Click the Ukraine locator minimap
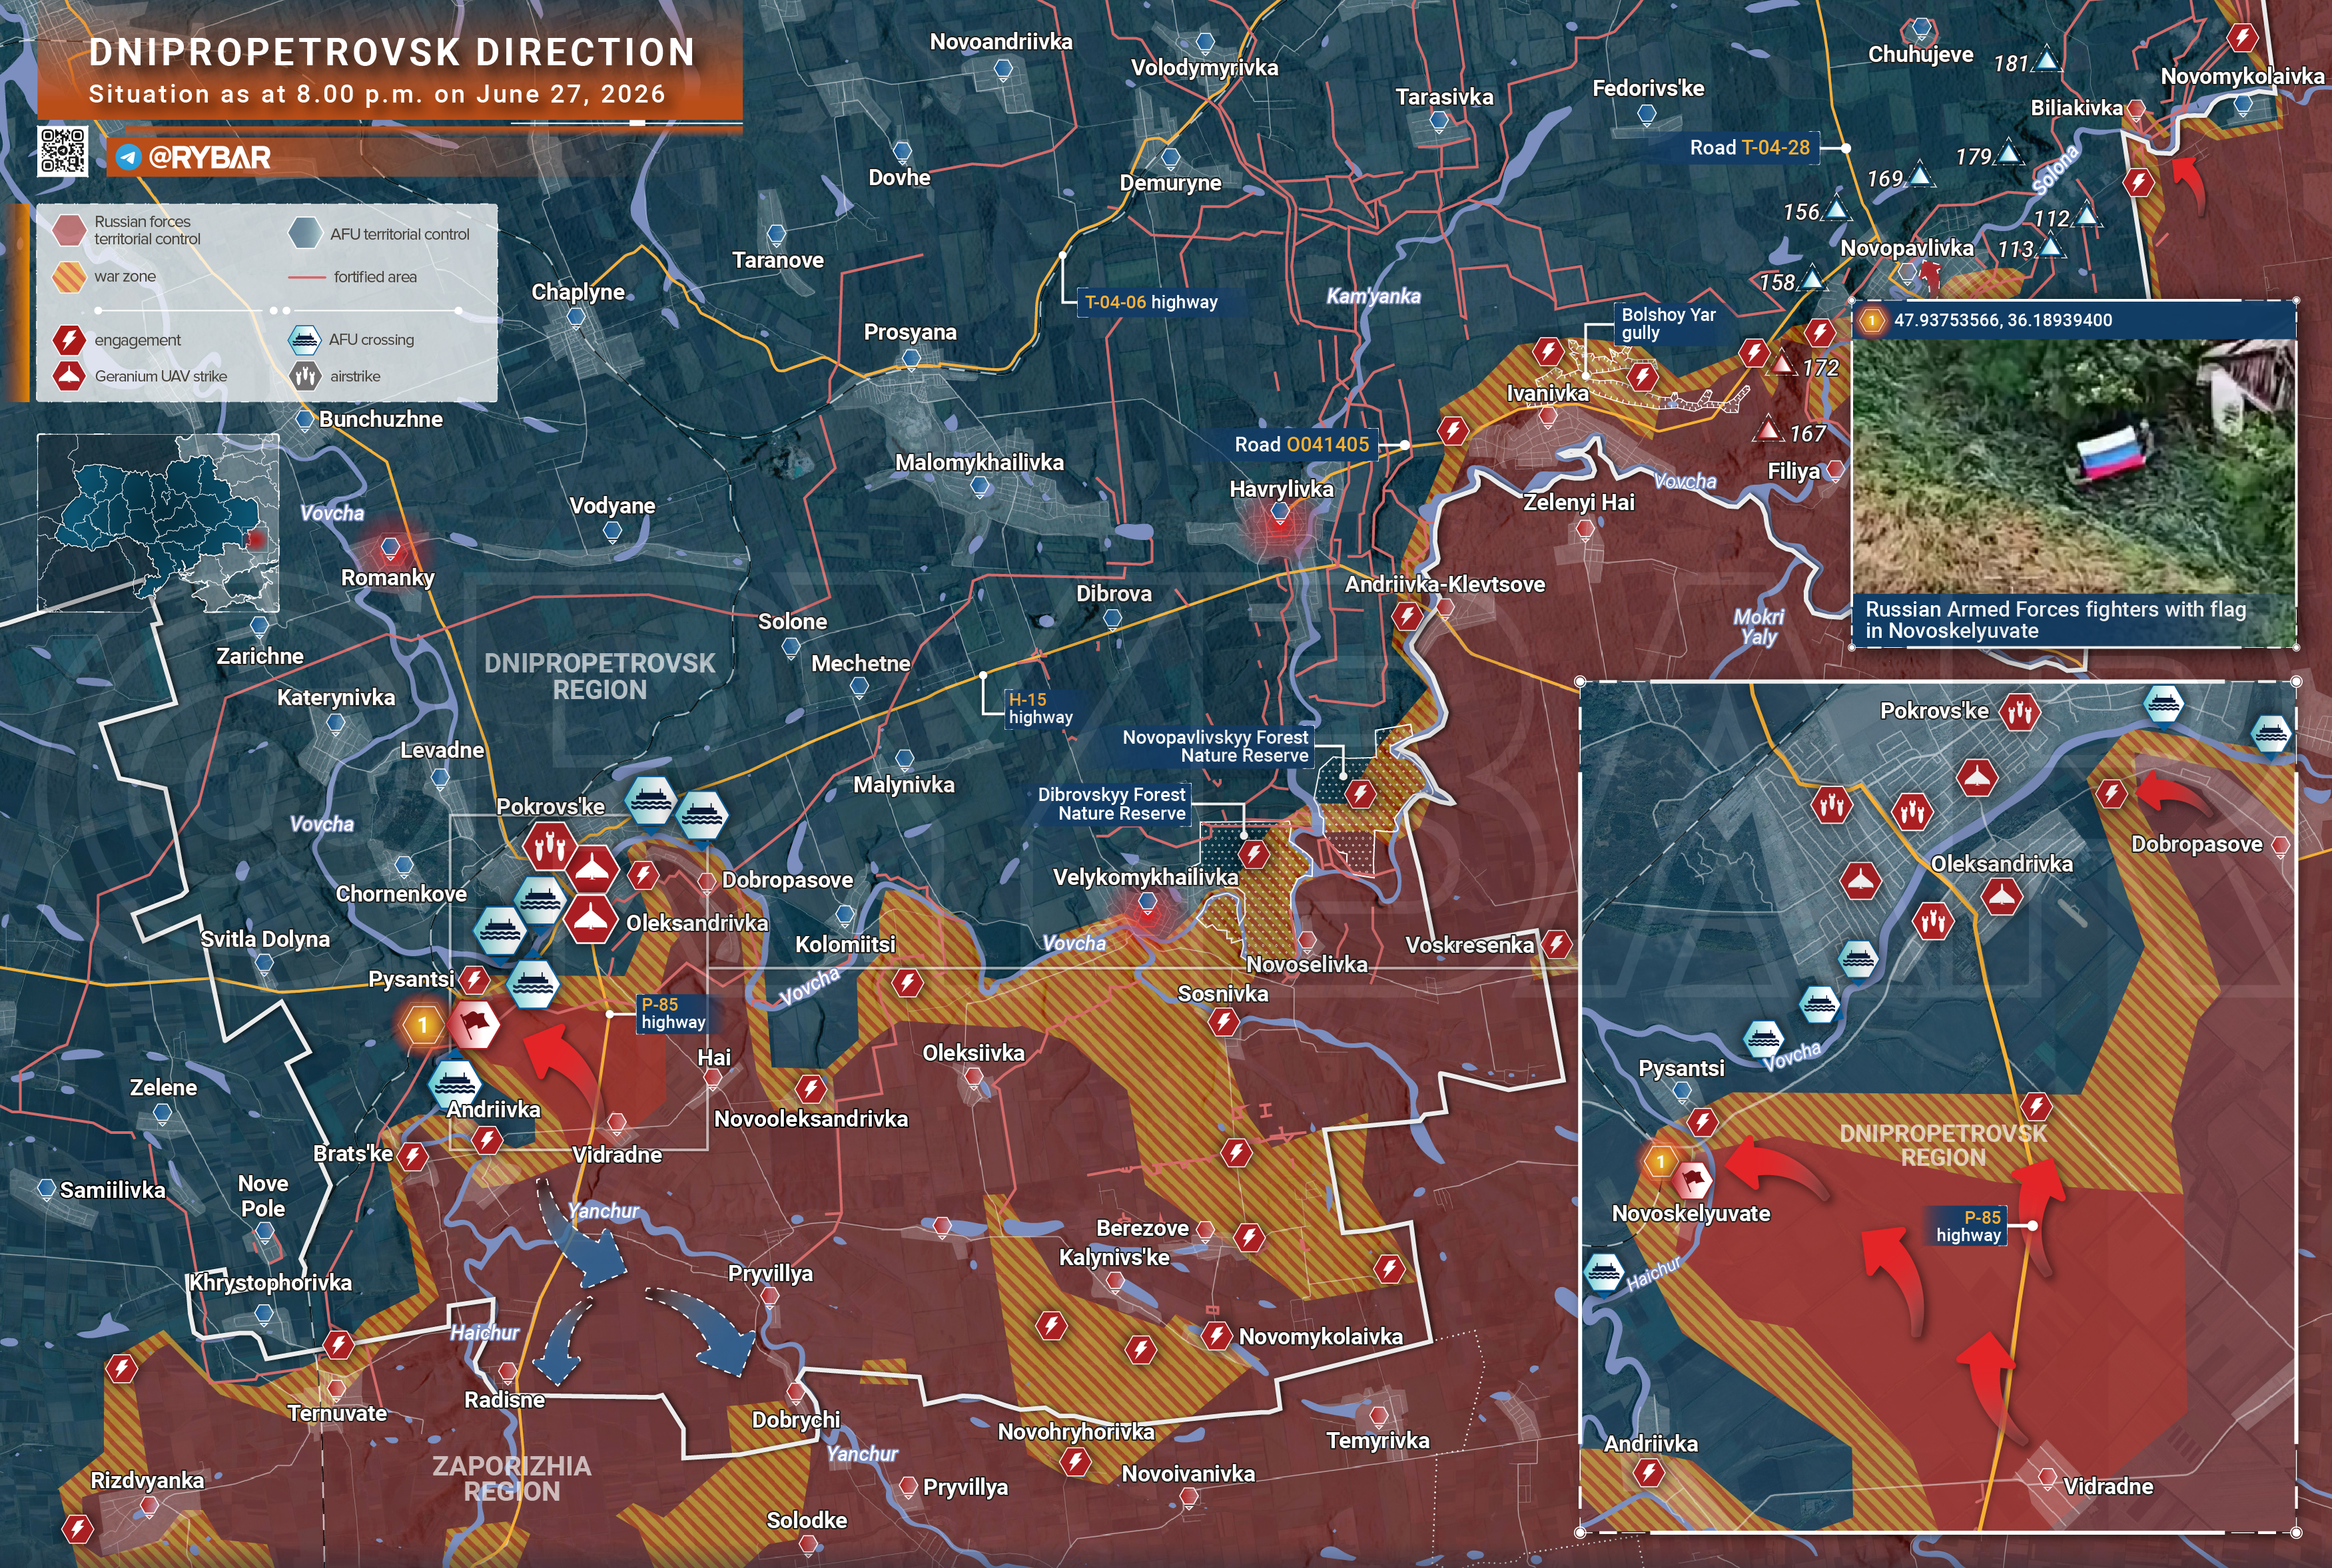The height and width of the screenshot is (1568, 2332). pyautogui.click(x=158, y=523)
